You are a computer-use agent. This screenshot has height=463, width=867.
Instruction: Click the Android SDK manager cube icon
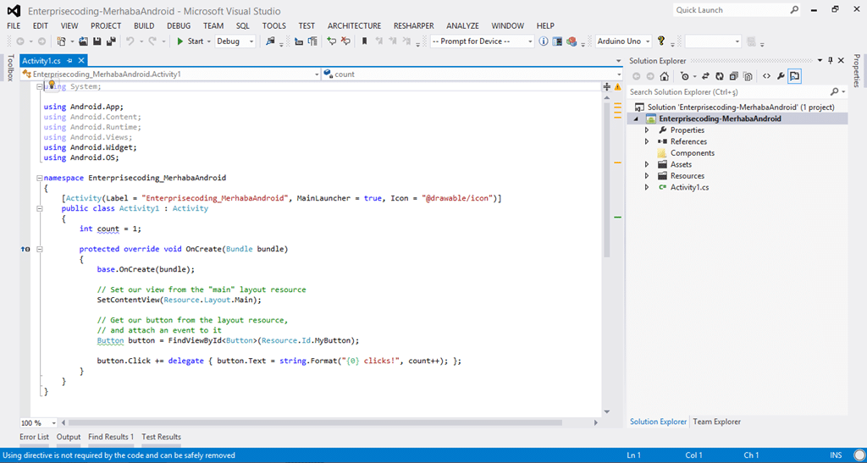click(x=572, y=41)
